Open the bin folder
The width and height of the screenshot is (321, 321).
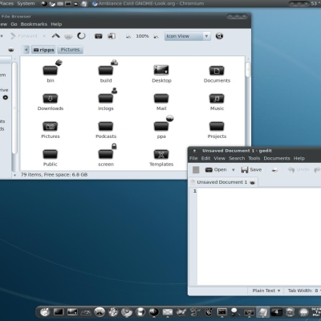[x=51, y=71]
